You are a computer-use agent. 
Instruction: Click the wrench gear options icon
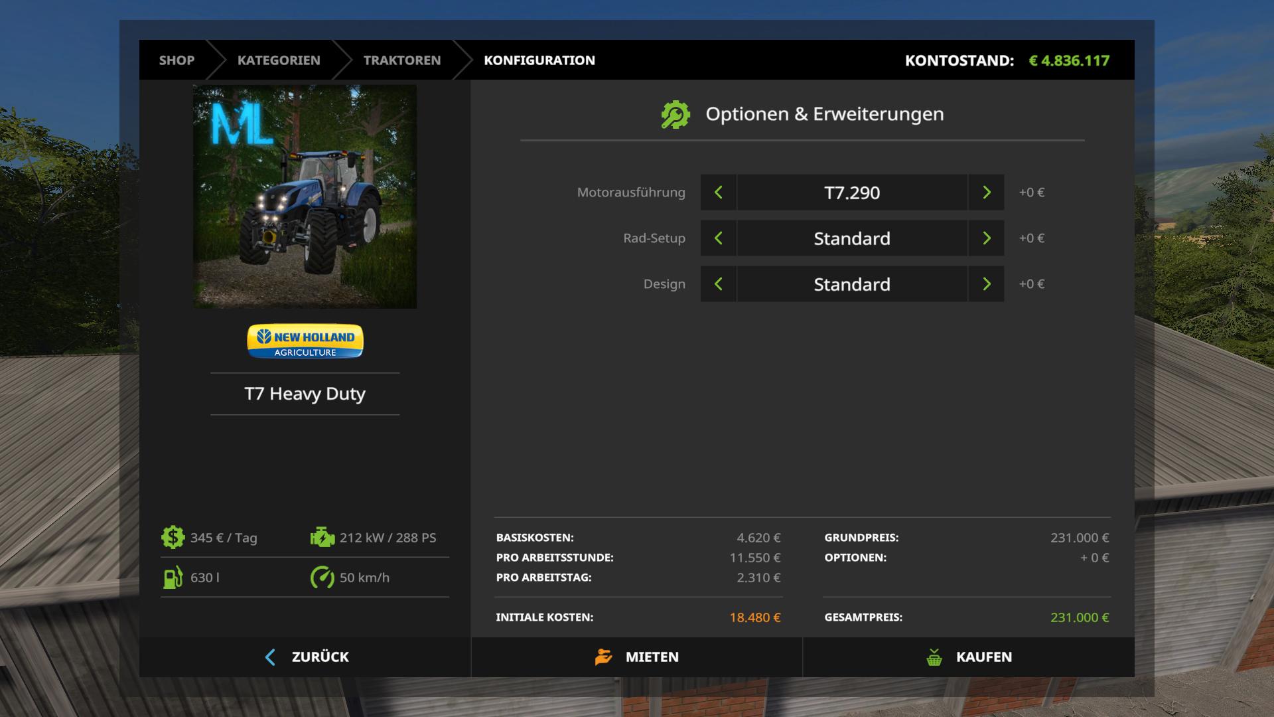pos(675,114)
